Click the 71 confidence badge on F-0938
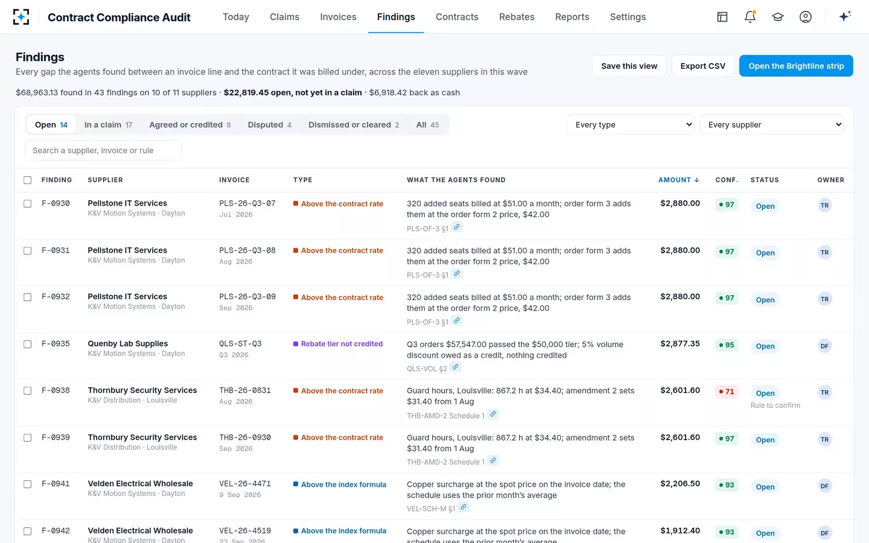Image resolution: width=869 pixels, height=543 pixels. pos(727,392)
